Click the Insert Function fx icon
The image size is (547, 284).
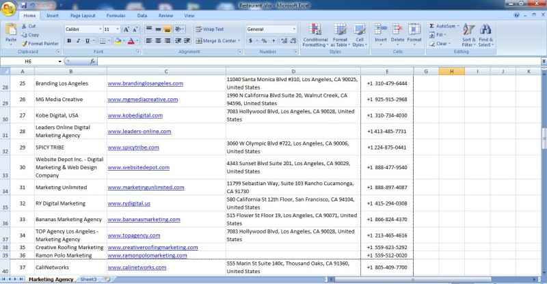[92, 61]
